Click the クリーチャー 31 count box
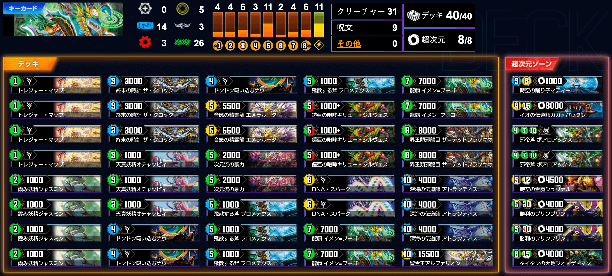This screenshot has height=276, width=612. (367, 12)
